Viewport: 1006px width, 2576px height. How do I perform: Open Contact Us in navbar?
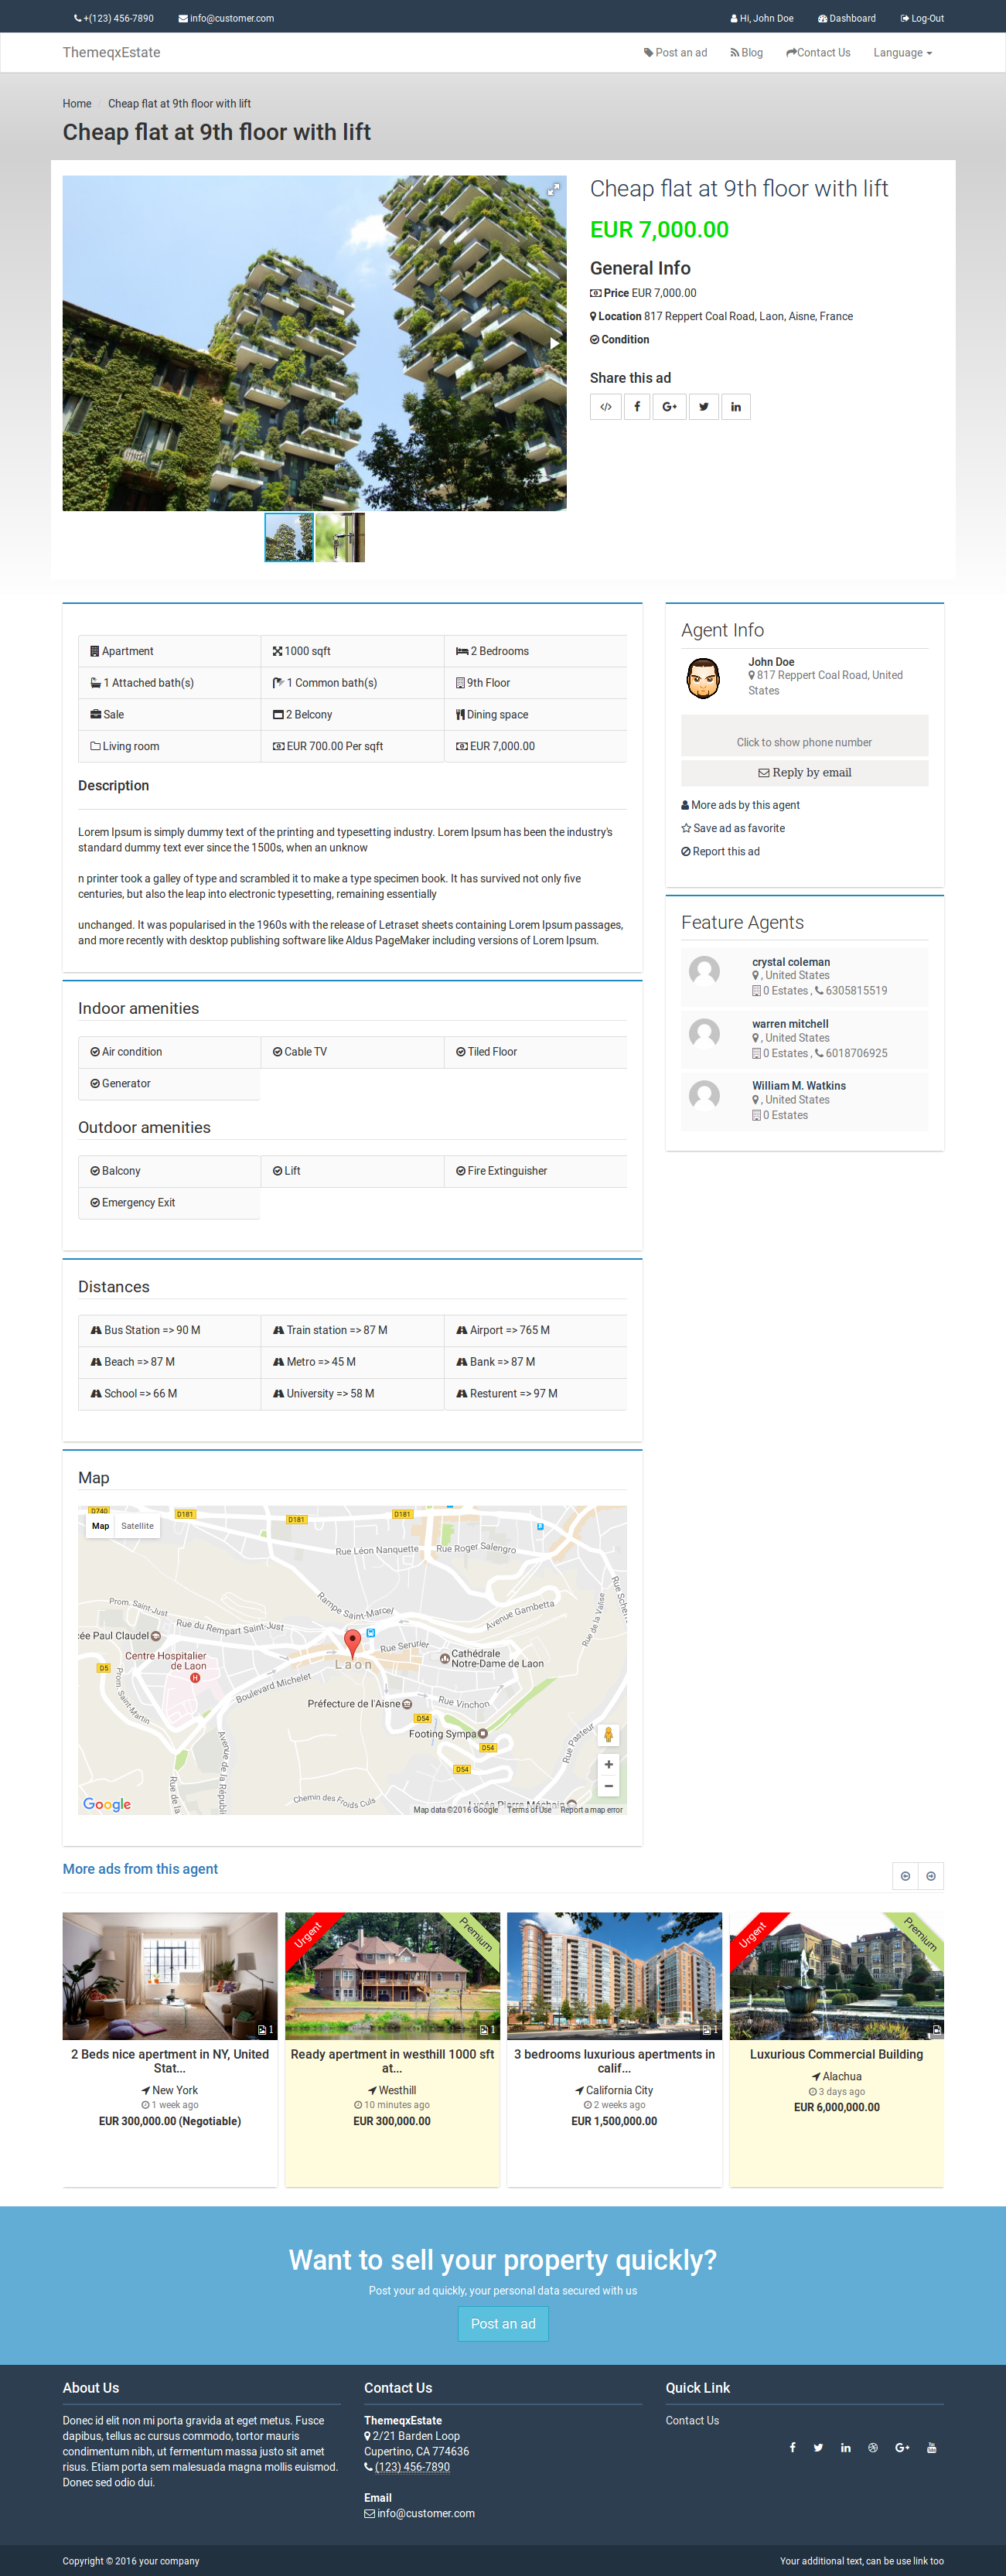pyautogui.click(x=818, y=53)
